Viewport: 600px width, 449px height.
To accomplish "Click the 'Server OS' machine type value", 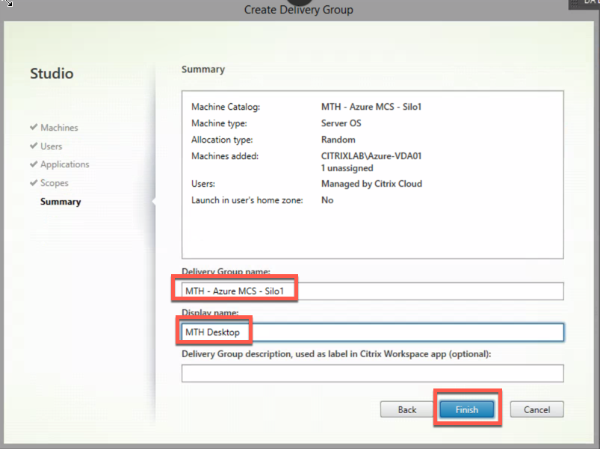I will 341,123.
